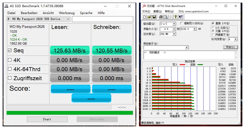Open the 总长度 256 MB dropdown

[174, 34]
